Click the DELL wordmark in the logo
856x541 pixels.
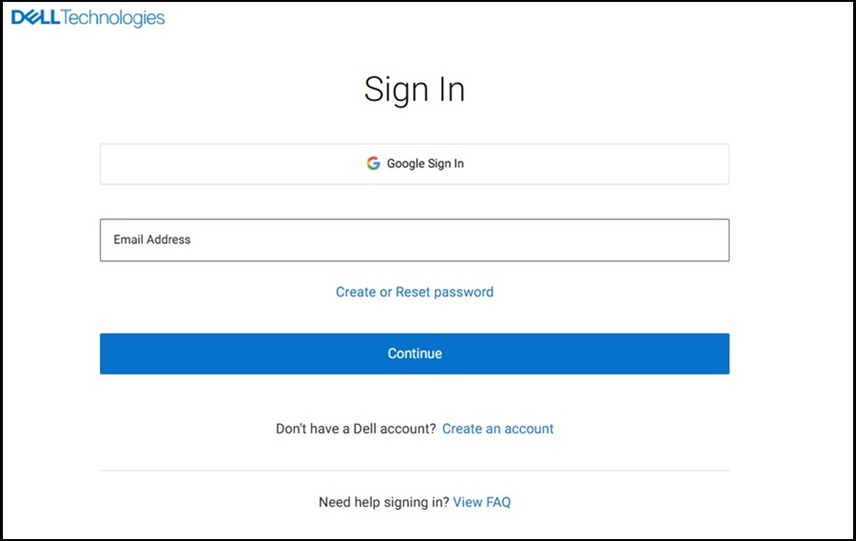coord(34,18)
